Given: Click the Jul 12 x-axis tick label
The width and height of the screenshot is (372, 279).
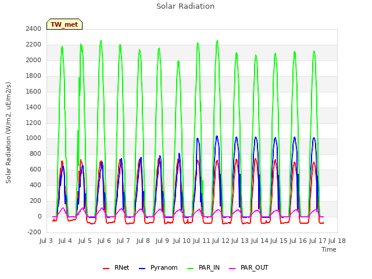Looking at the screenshot, I should tap(221, 241).
